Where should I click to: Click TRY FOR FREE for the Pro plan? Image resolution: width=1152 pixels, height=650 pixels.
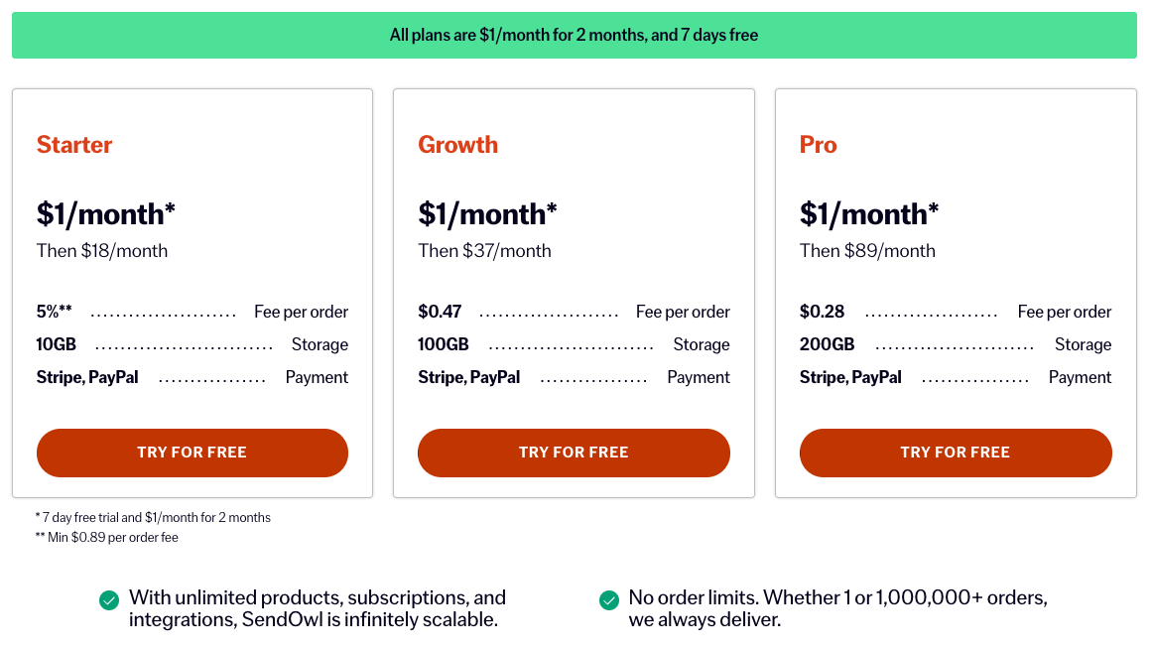(x=956, y=453)
